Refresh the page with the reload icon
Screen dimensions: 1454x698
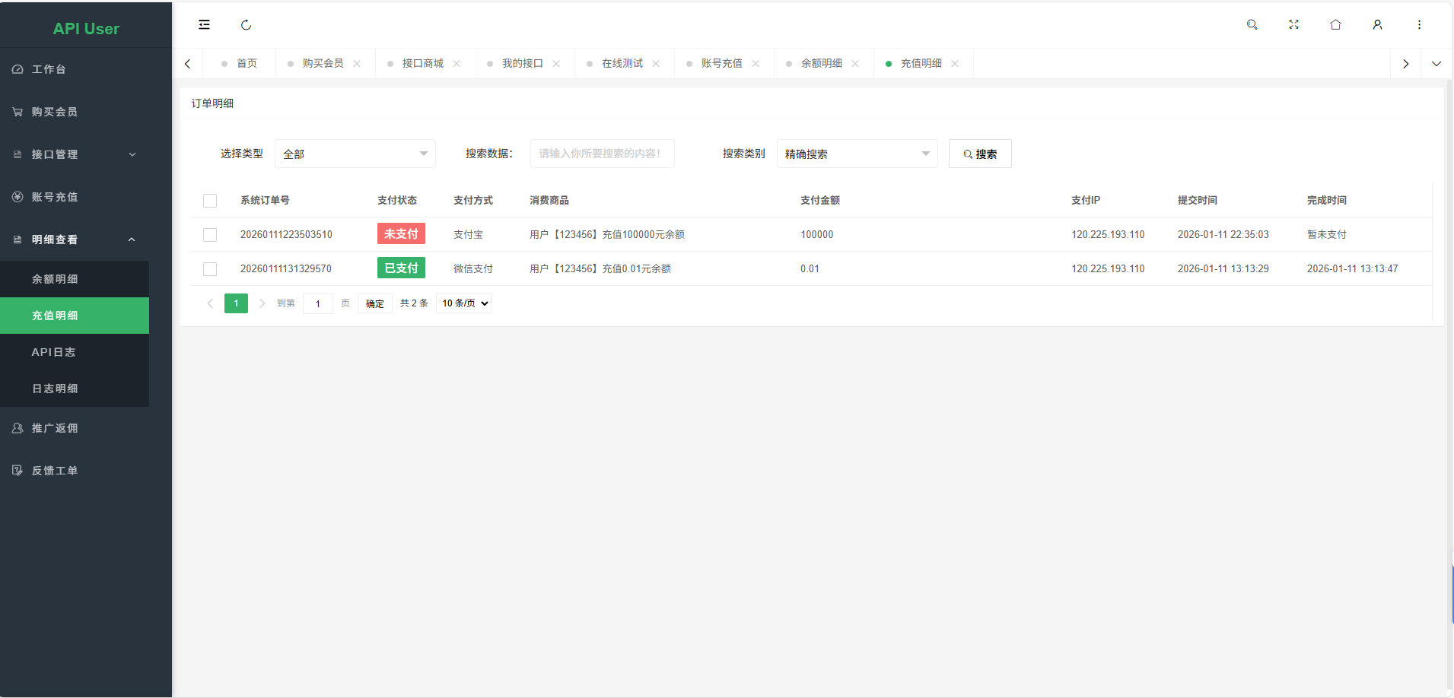pyautogui.click(x=245, y=24)
